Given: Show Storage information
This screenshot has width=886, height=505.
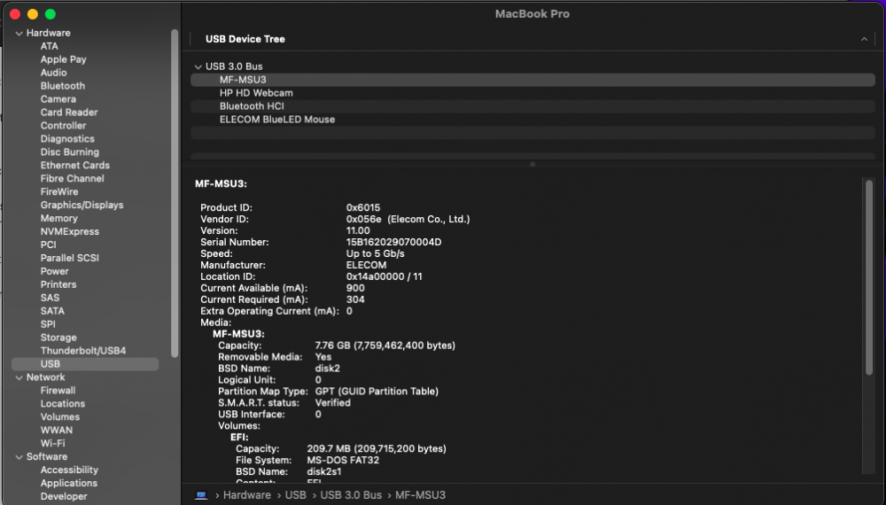Looking at the screenshot, I should (58, 338).
